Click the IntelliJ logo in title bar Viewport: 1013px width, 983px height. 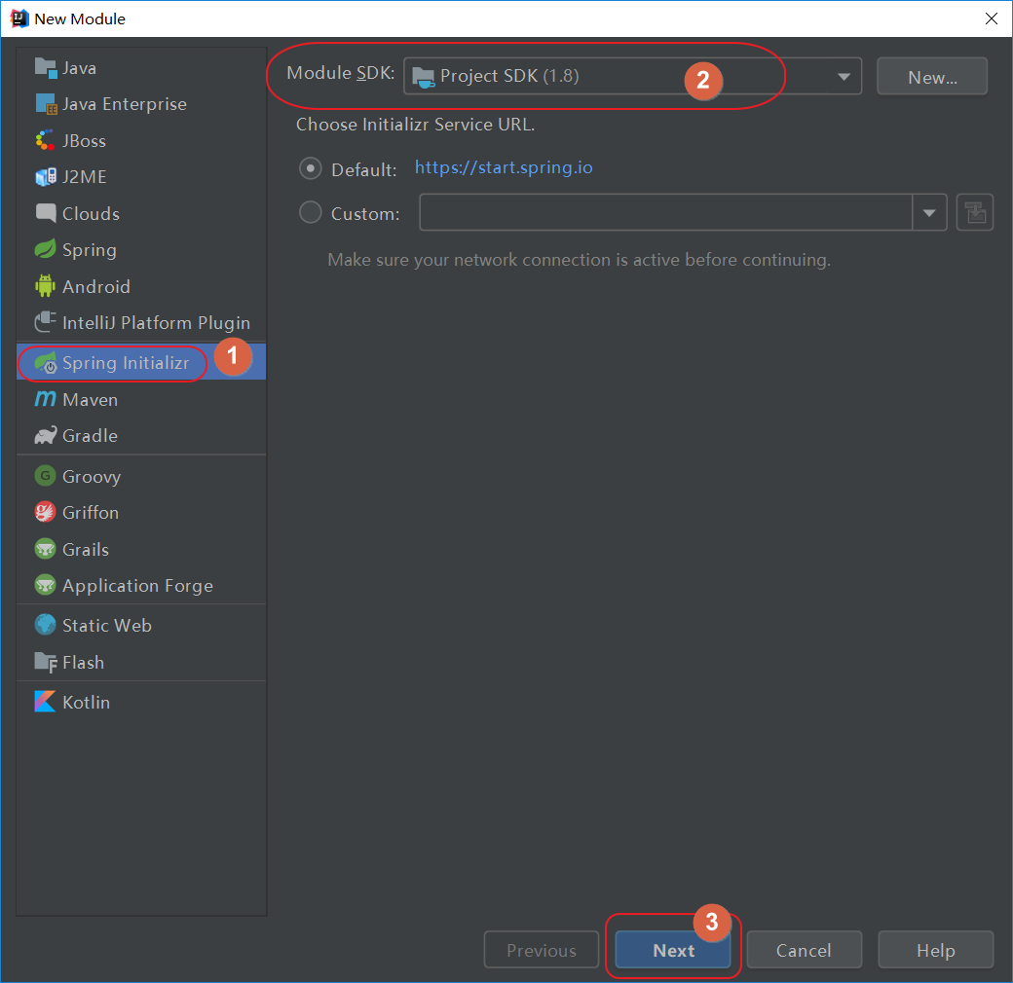(19, 18)
